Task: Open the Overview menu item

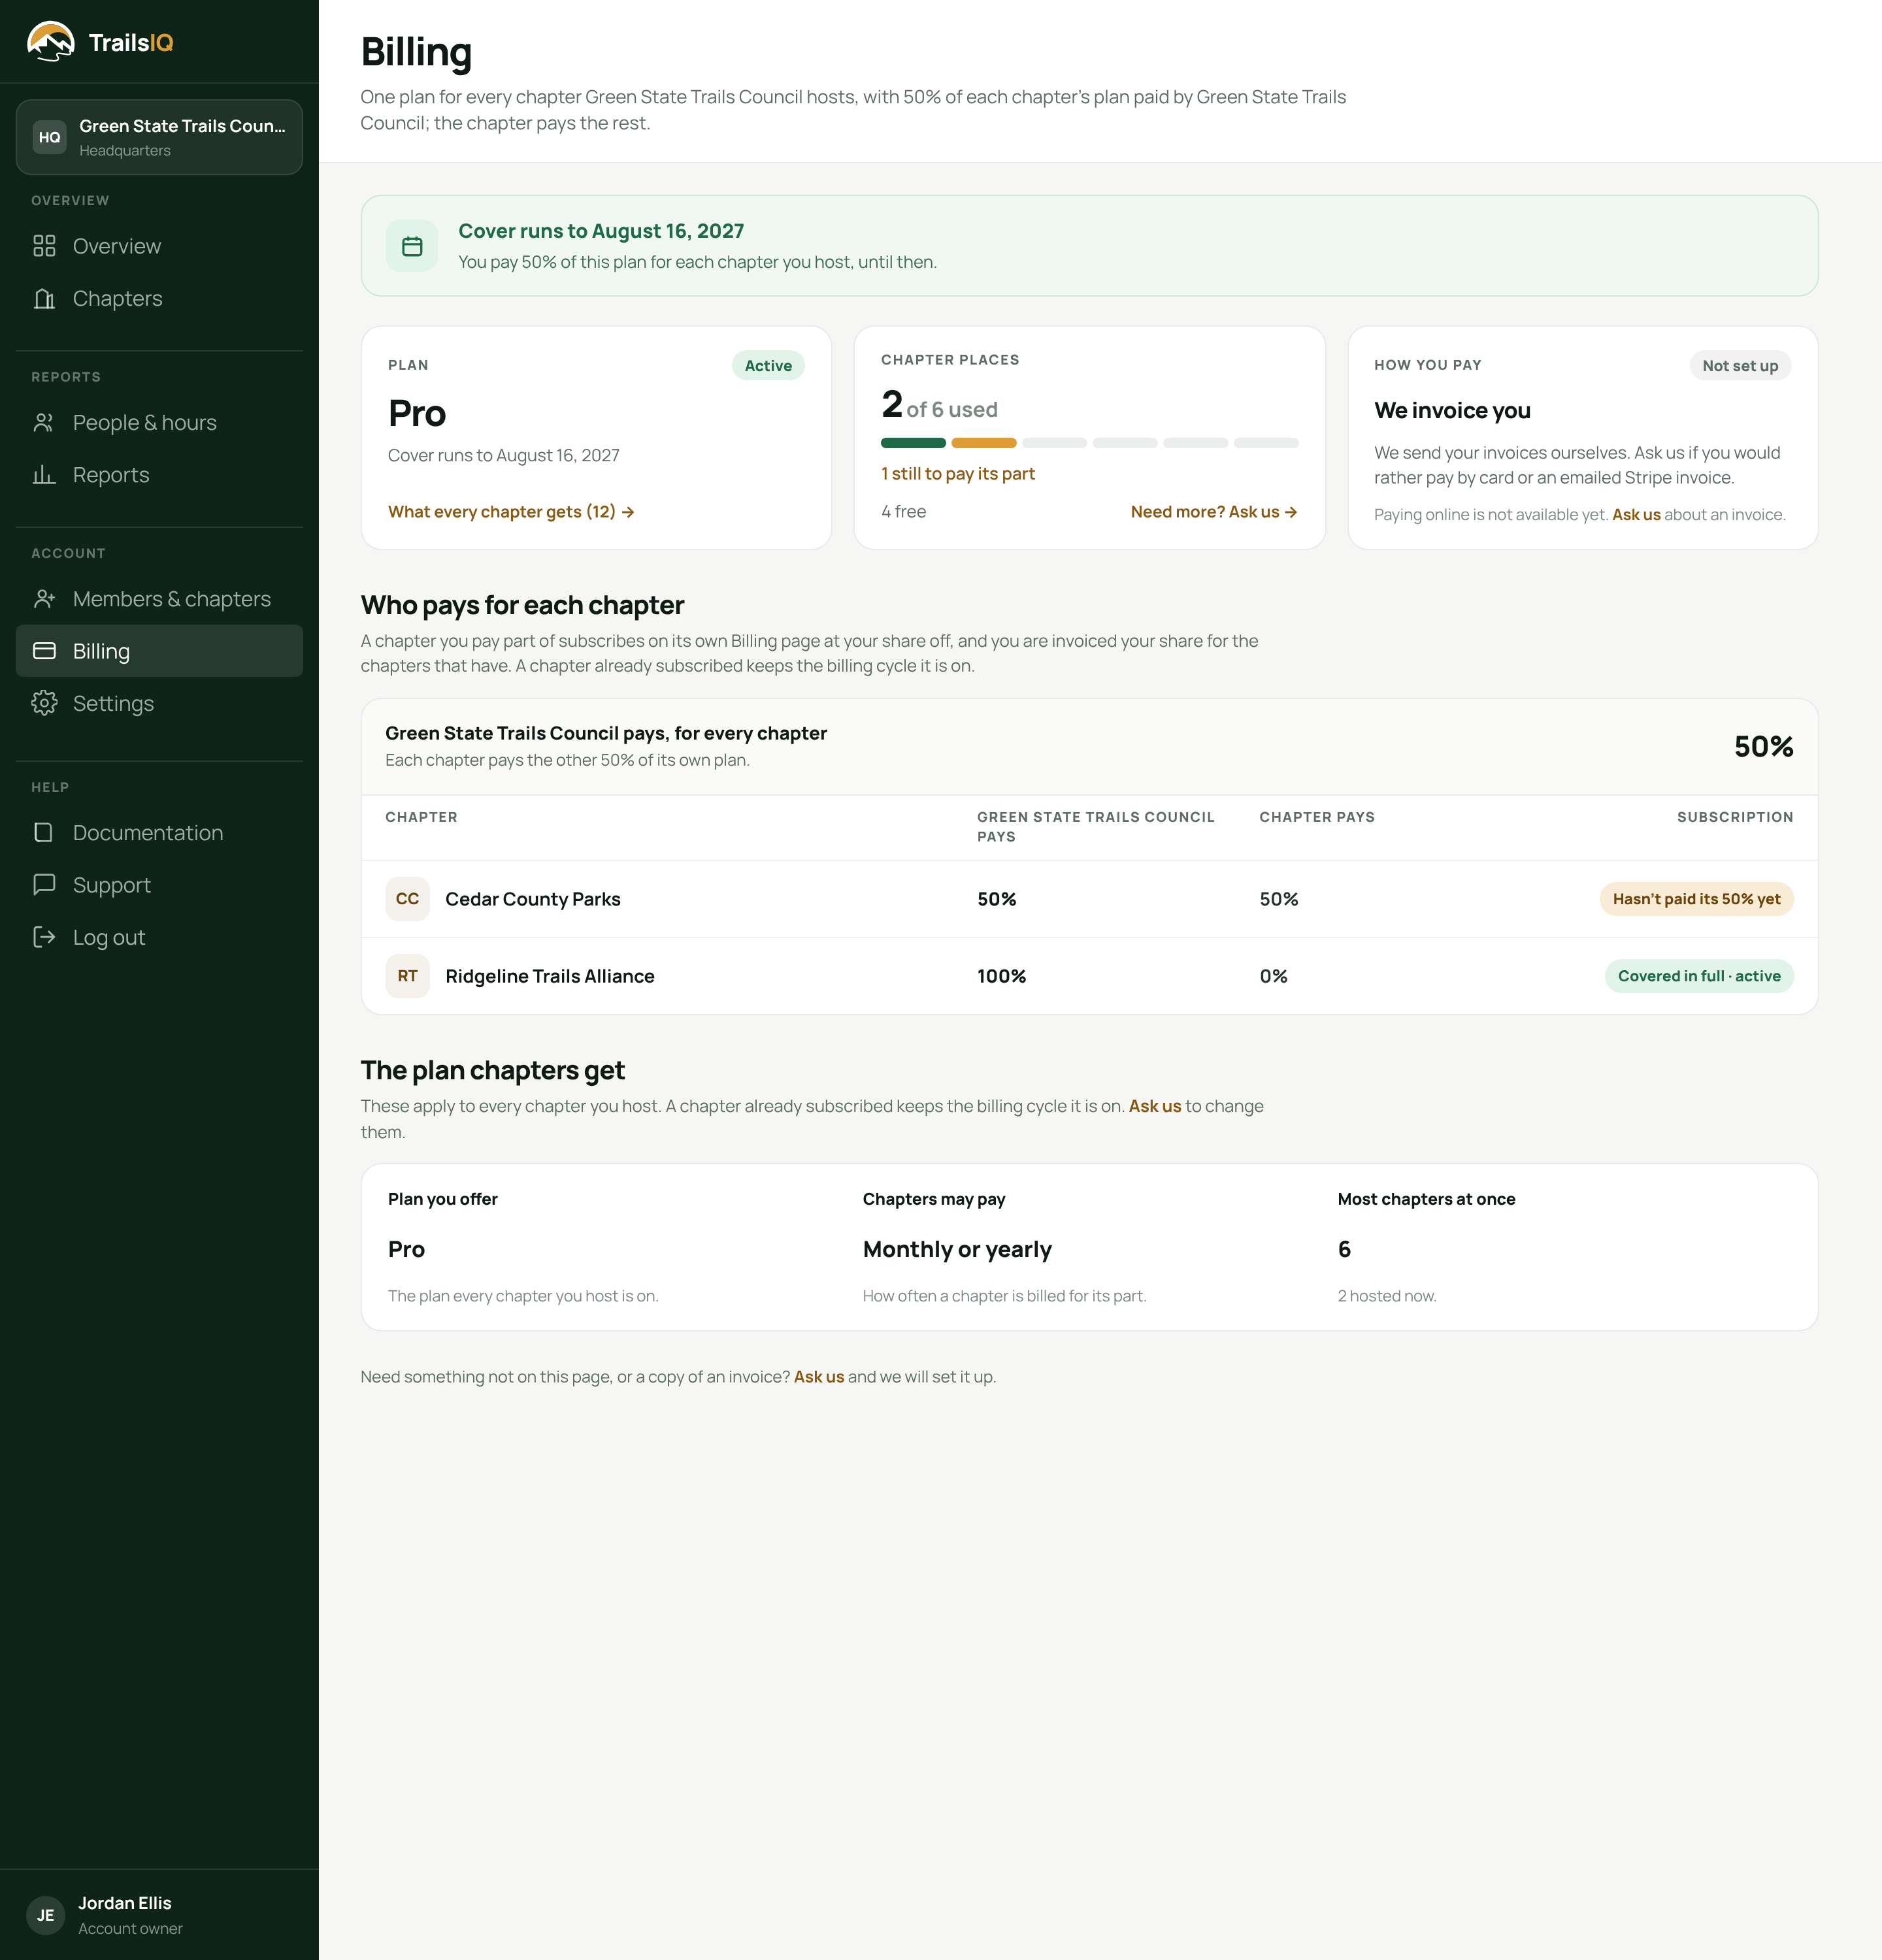Action: [x=159, y=246]
